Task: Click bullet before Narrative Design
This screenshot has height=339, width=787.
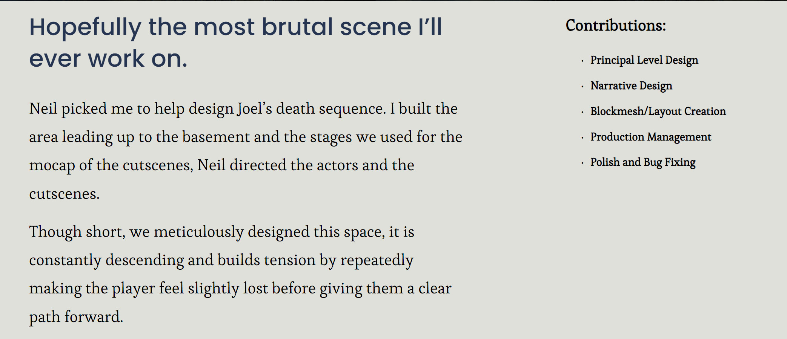Action: 583,87
